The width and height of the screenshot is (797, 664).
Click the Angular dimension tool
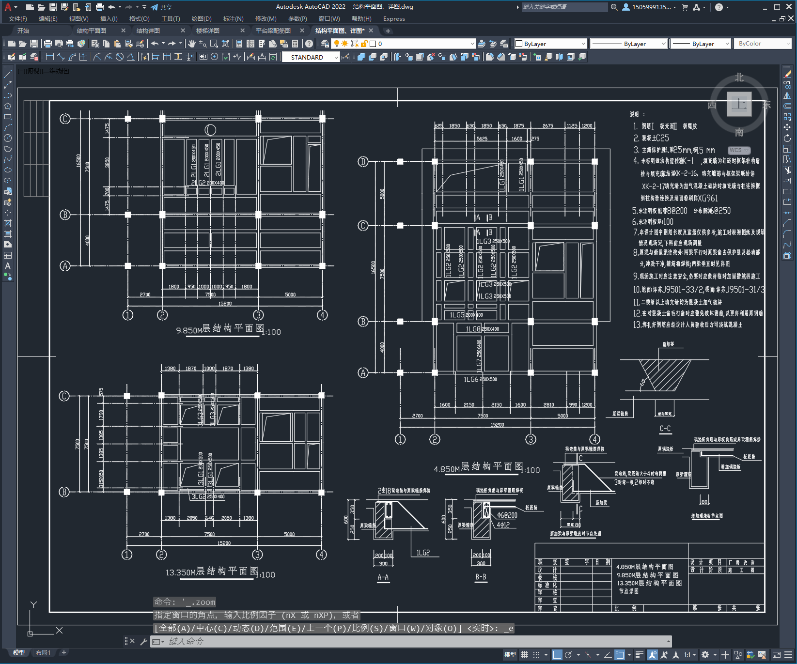130,57
